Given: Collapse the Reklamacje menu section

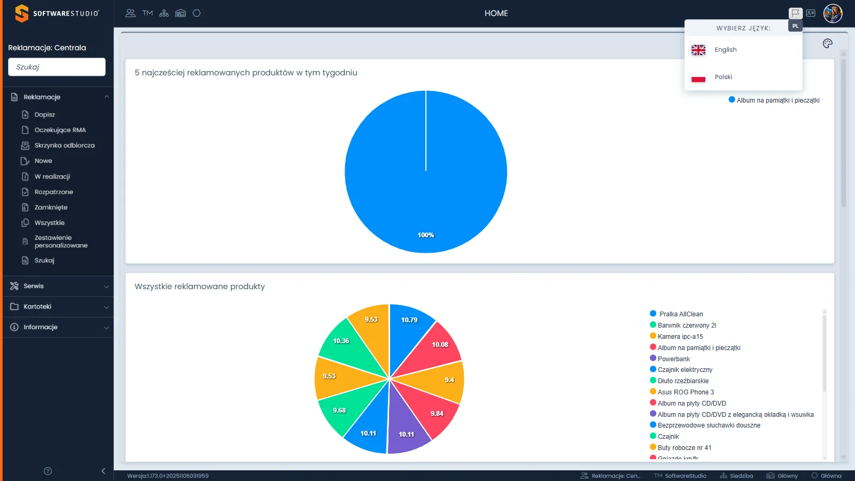Looking at the screenshot, I should point(58,97).
